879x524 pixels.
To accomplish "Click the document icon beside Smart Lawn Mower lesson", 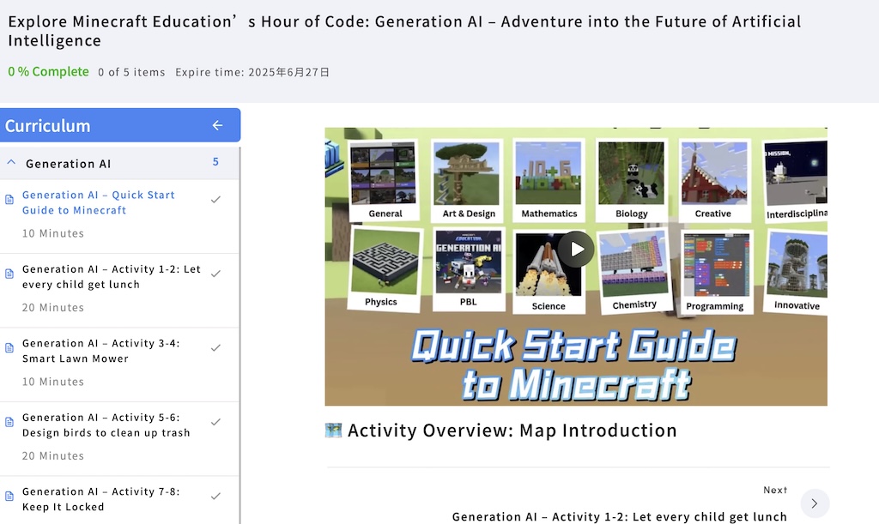I will [9, 347].
